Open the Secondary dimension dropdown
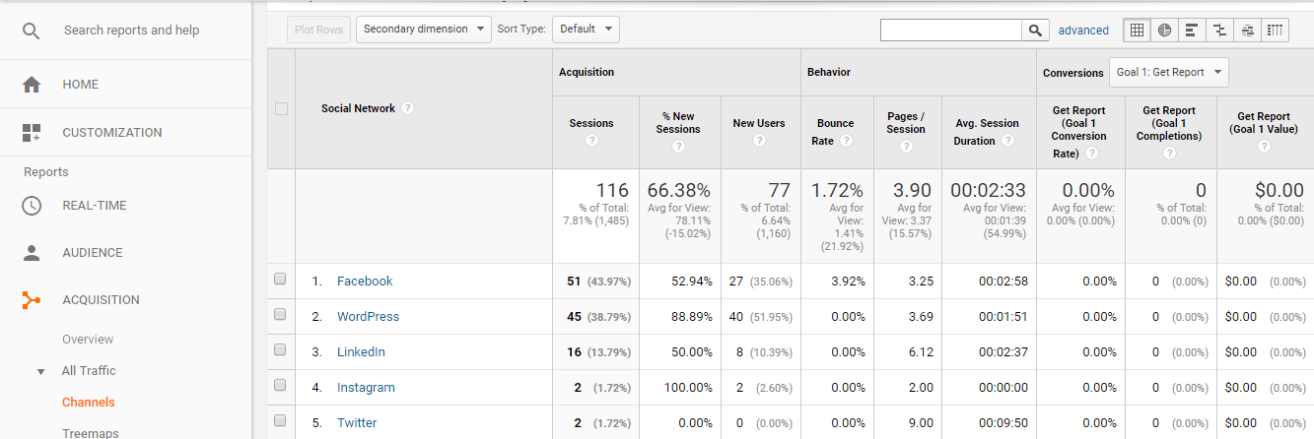Screen dimensions: 1314x439 pyautogui.click(x=423, y=30)
